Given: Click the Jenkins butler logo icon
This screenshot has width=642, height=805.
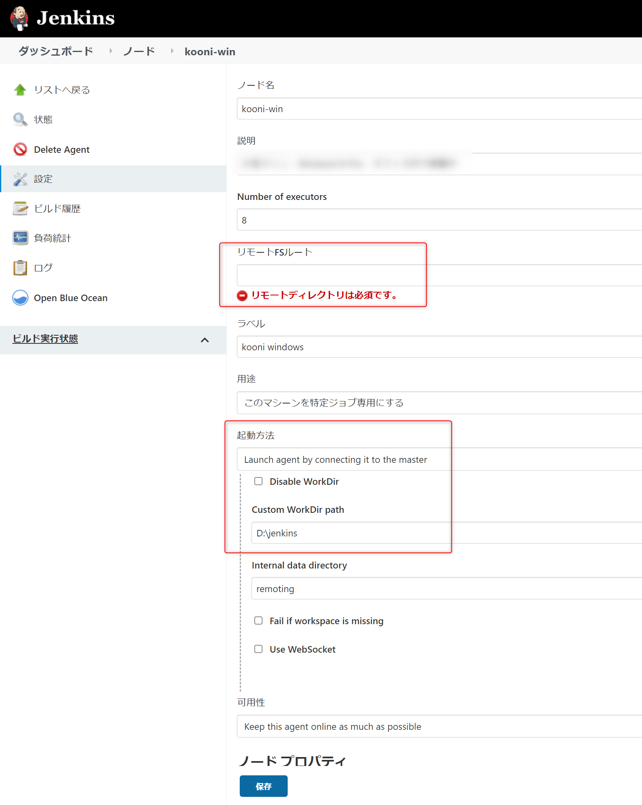Looking at the screenshot, I should (19, 18).
